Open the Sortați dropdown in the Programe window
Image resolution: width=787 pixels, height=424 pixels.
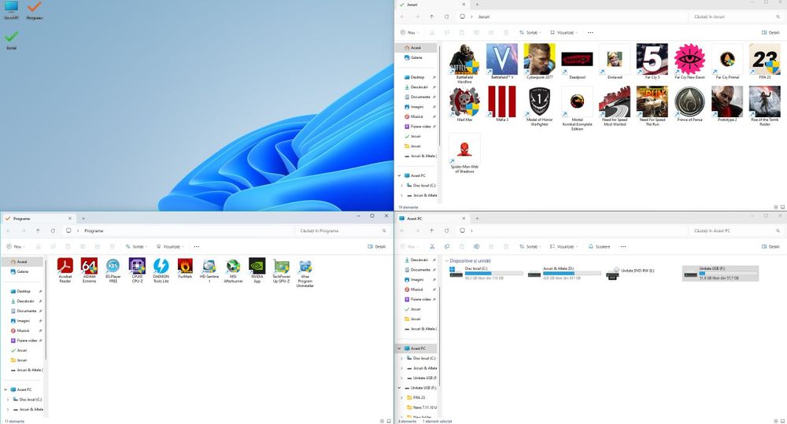(x=136, y=247)
